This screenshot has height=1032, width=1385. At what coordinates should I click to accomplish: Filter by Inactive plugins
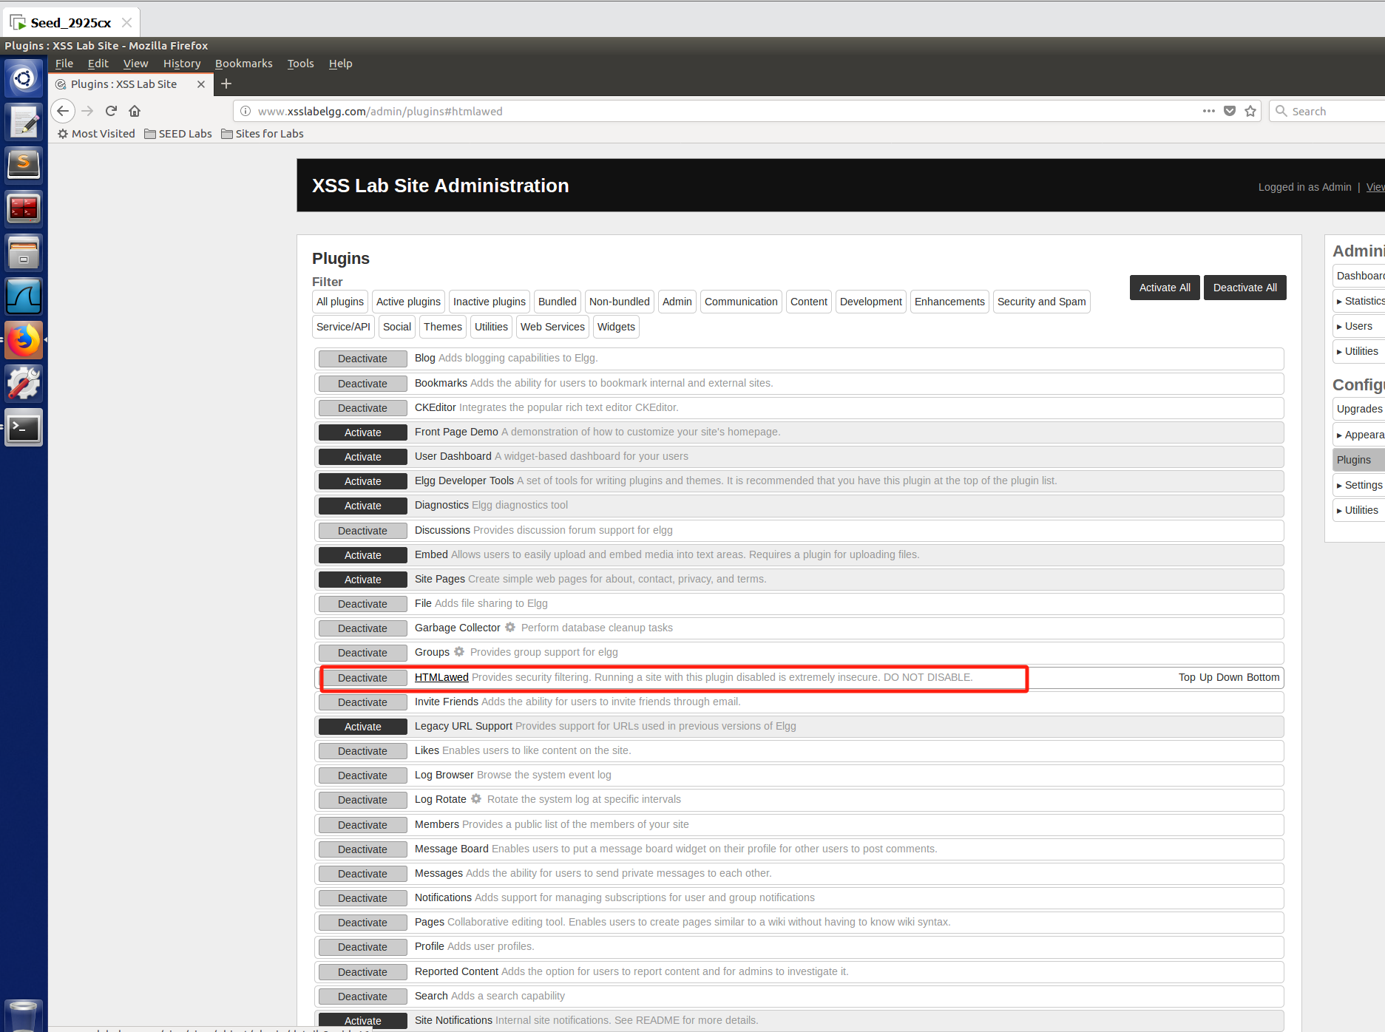coord(490,302)
